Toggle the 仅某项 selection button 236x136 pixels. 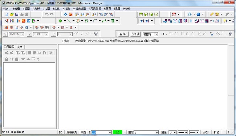(x=135, y=34)
